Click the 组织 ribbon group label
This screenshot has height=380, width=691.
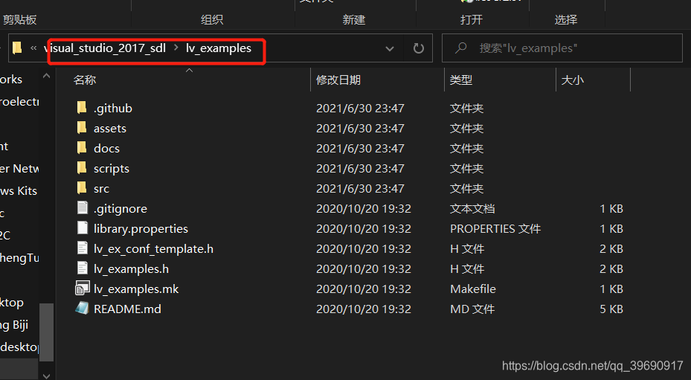tap(212, 20)
